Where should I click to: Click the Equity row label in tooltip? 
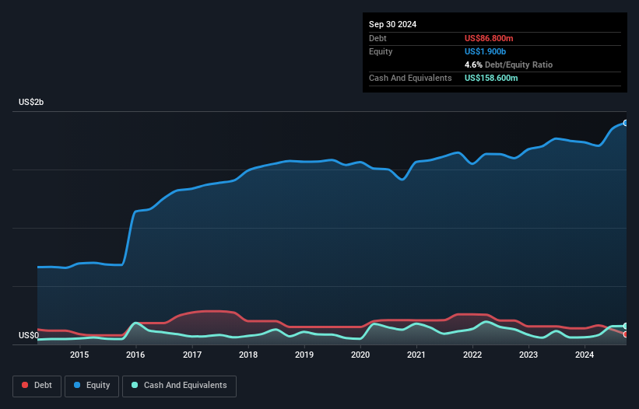(x=381, y=51)
